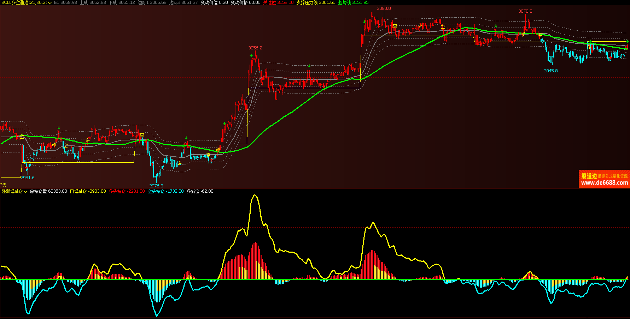
Task: Click the 空头持仓 value in cyan
Action: [x=165, y=191]
